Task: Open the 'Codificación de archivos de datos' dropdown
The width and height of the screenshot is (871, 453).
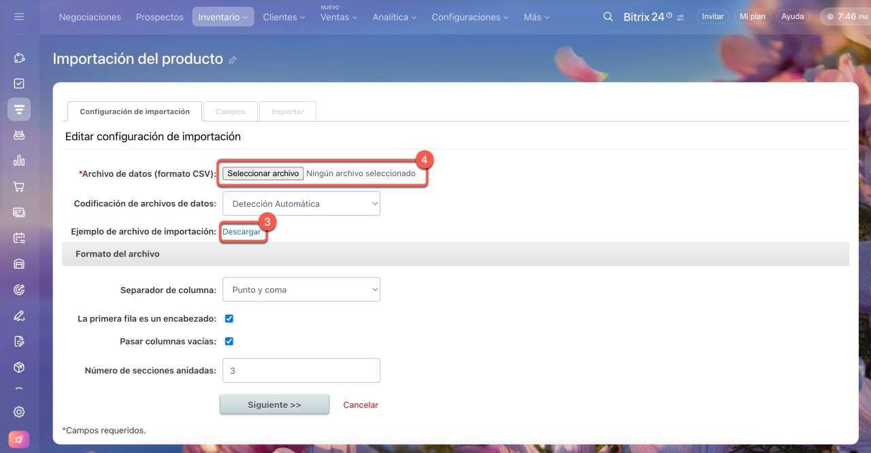Action: click(x=301, y=203)
